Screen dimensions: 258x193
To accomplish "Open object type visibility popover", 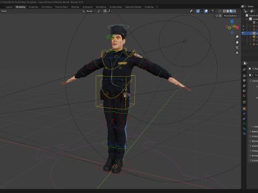I will [x=192, y=11].
